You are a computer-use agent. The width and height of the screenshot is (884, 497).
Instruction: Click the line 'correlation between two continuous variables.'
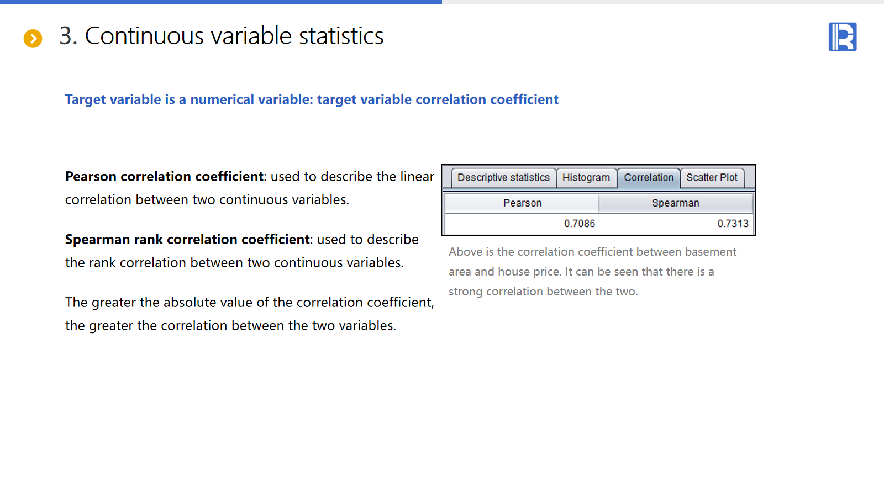click(x=207, y=200)
